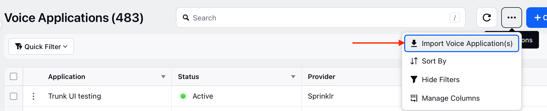Click the search magnifier icon
Image resolution: width=547 pixels, height=111 pixels.
[x=186, y=18]
